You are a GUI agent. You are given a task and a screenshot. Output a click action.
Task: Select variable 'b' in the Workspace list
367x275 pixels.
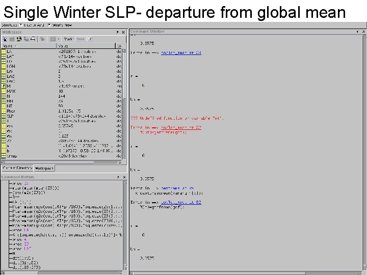(8, 151)
